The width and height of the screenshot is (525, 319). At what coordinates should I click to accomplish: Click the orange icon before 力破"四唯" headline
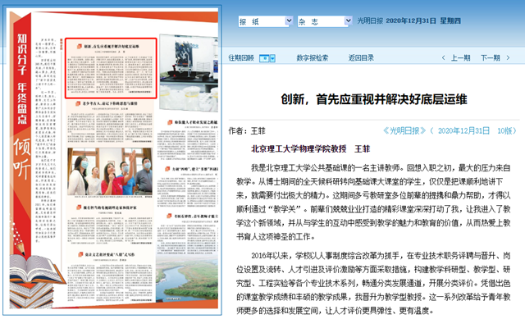(167, 169)
